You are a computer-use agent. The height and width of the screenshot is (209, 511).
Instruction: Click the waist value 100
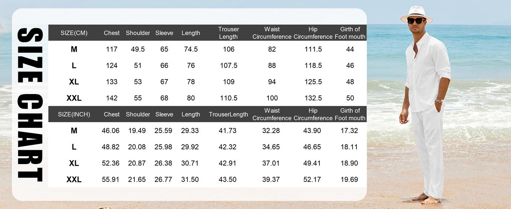[272, 98]
